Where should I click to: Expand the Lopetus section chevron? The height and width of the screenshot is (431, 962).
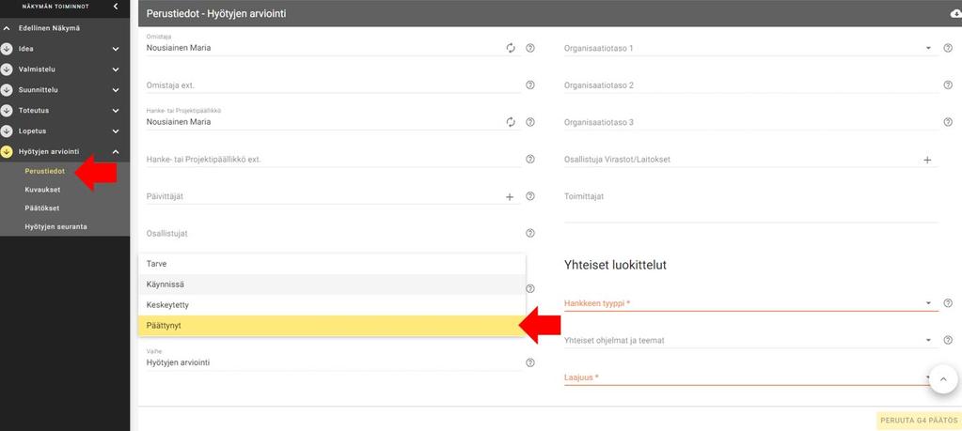[x=116, y=131]
